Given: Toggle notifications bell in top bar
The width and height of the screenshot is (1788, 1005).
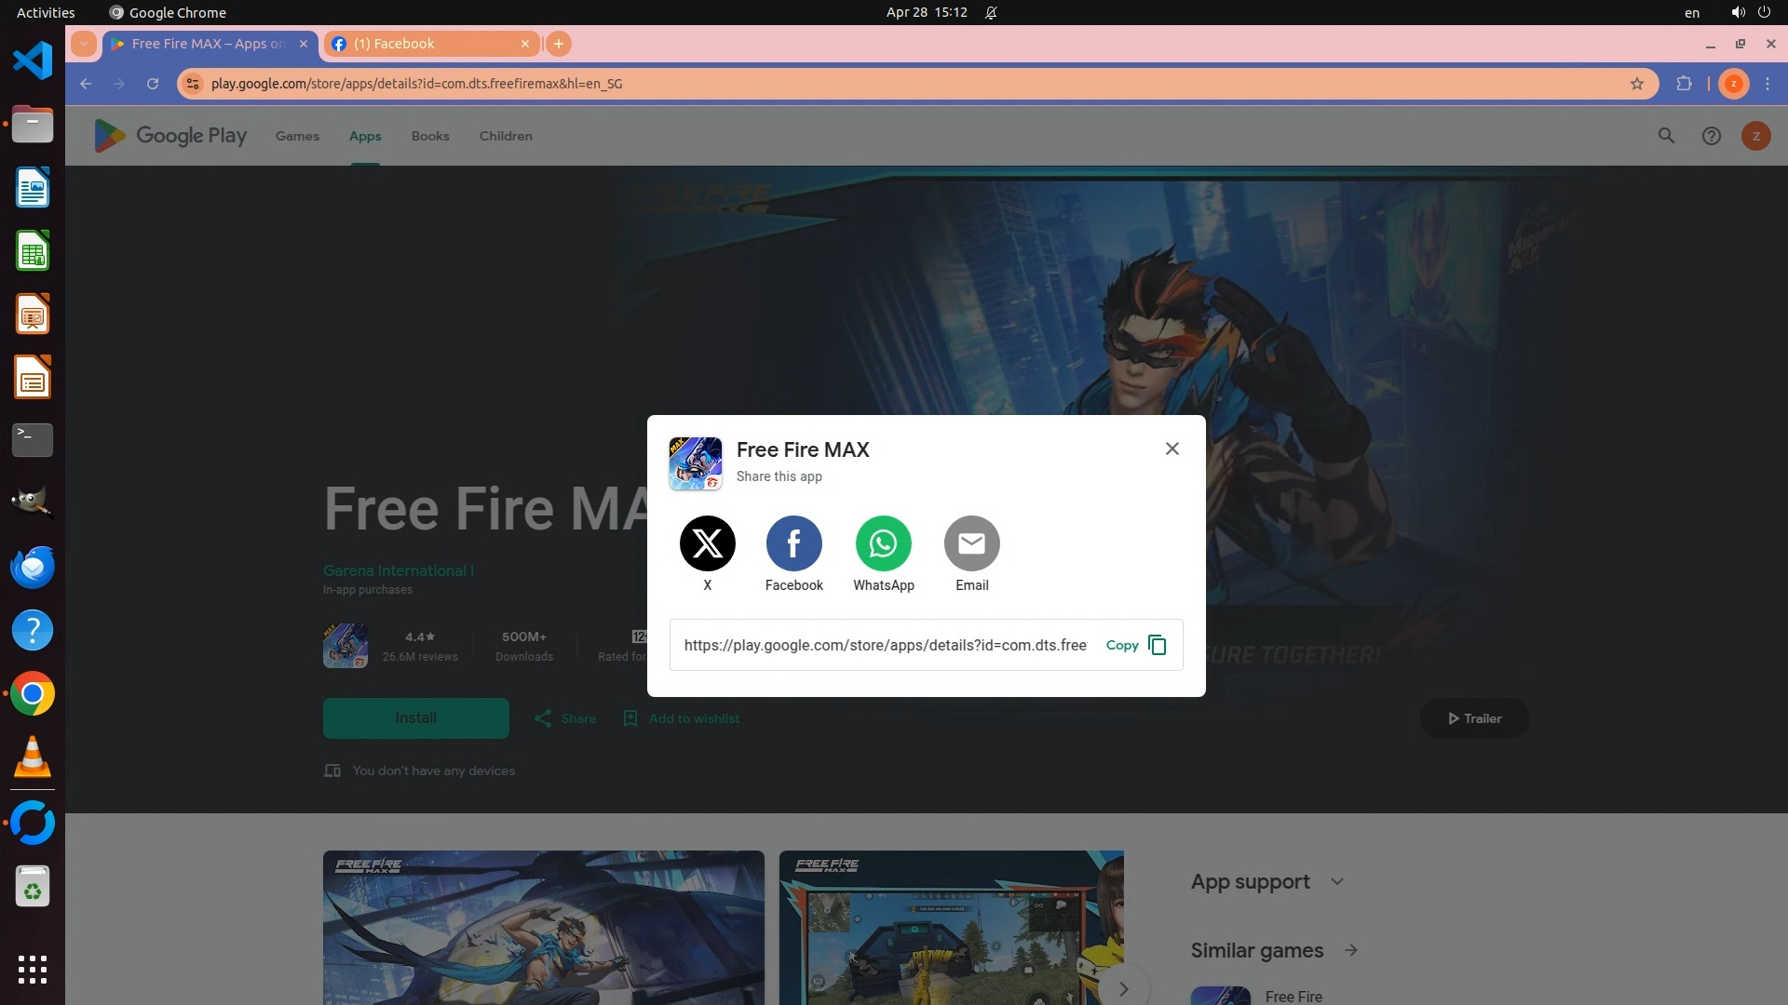Looking at the screenshot, I should pyautogui.click(x=991, y=12).
